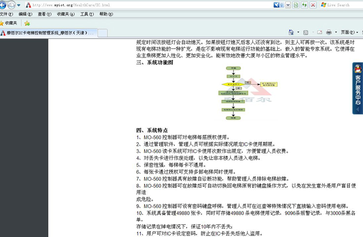Expand the Print options dropdown arrow
Screen dimensions: 363x237
coord(336,32)
